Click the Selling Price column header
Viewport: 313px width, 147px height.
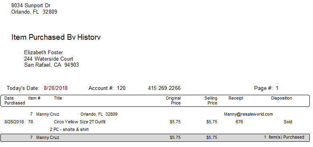coord(211,100)
